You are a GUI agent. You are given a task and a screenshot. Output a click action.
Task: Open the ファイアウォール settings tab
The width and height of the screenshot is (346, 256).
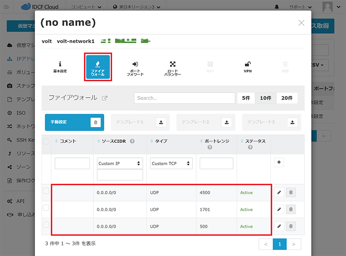[98, 67]
